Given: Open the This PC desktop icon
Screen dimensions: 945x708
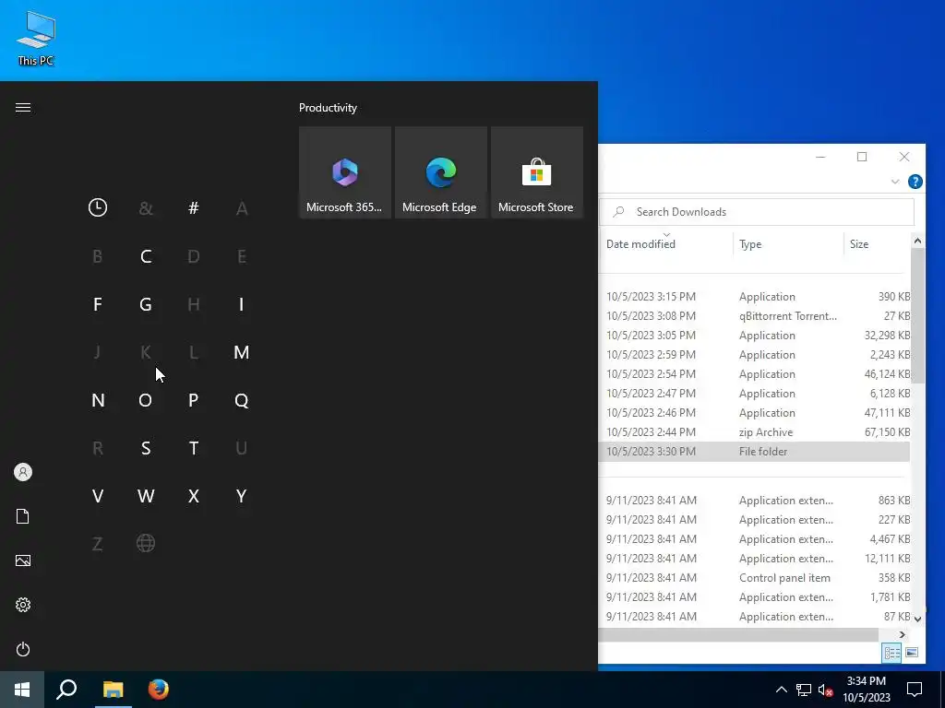Looking at the screenshot, I should [36, 38].
